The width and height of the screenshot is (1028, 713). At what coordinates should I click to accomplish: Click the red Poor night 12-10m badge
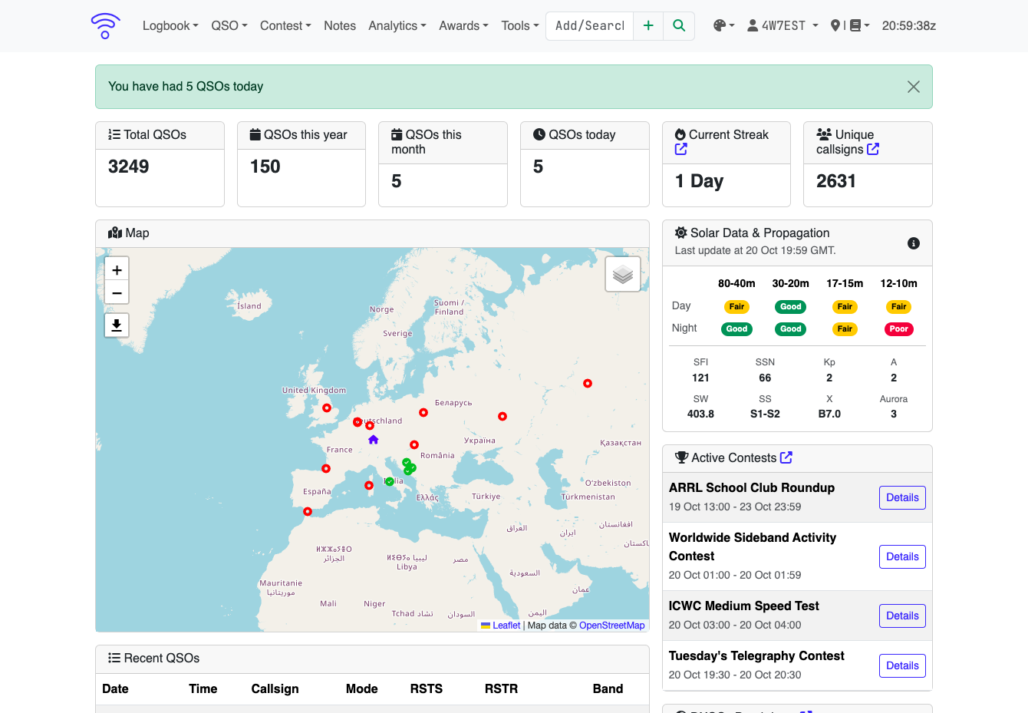pos(898,329)
